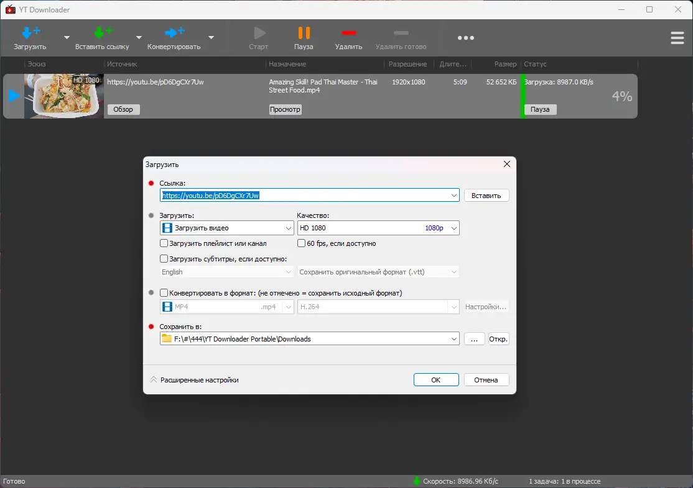
Task: Click the 'Amazing Skill! Pad Thai Master' file name
Action: click(x=323, y=86)
